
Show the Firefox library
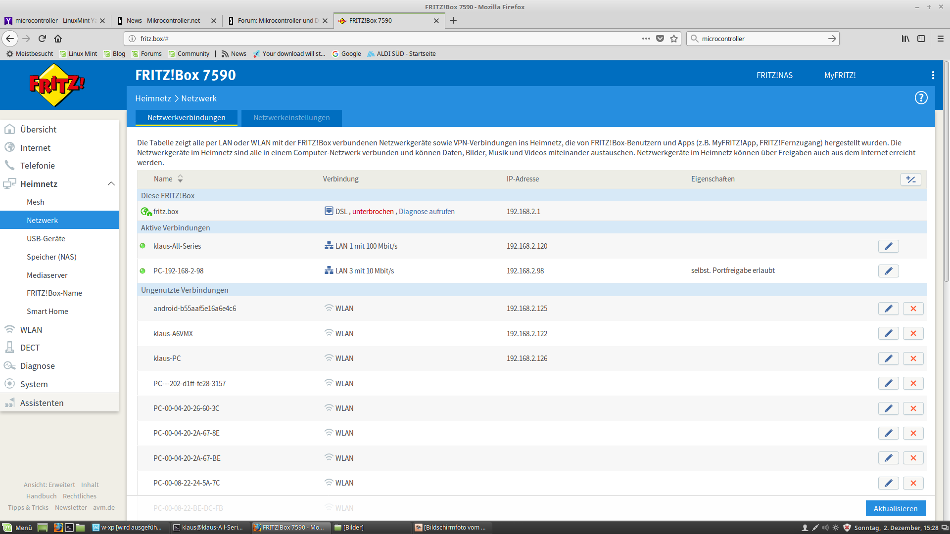[905, 39]
